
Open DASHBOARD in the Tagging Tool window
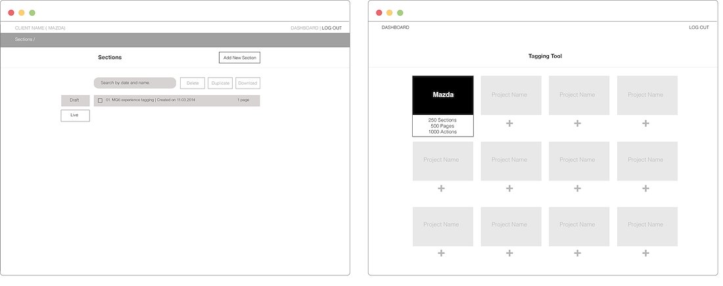(395, 28)
